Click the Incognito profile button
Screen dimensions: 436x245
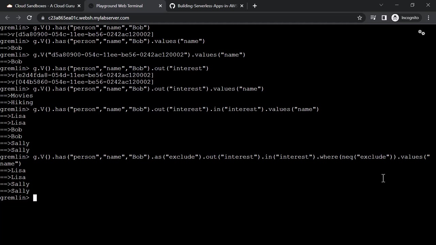tap(405, 18)
